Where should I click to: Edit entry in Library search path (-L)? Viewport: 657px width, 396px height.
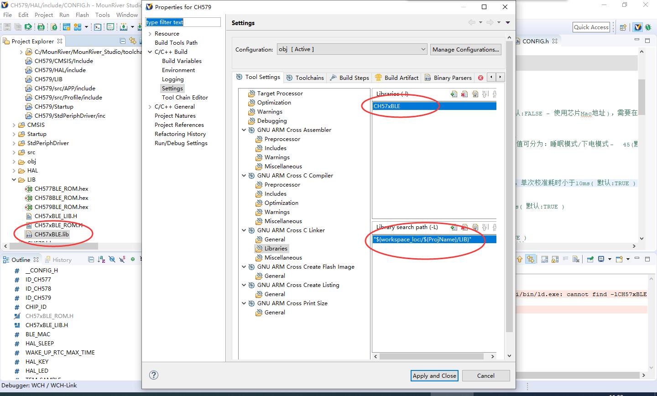[x=475, y=227]
